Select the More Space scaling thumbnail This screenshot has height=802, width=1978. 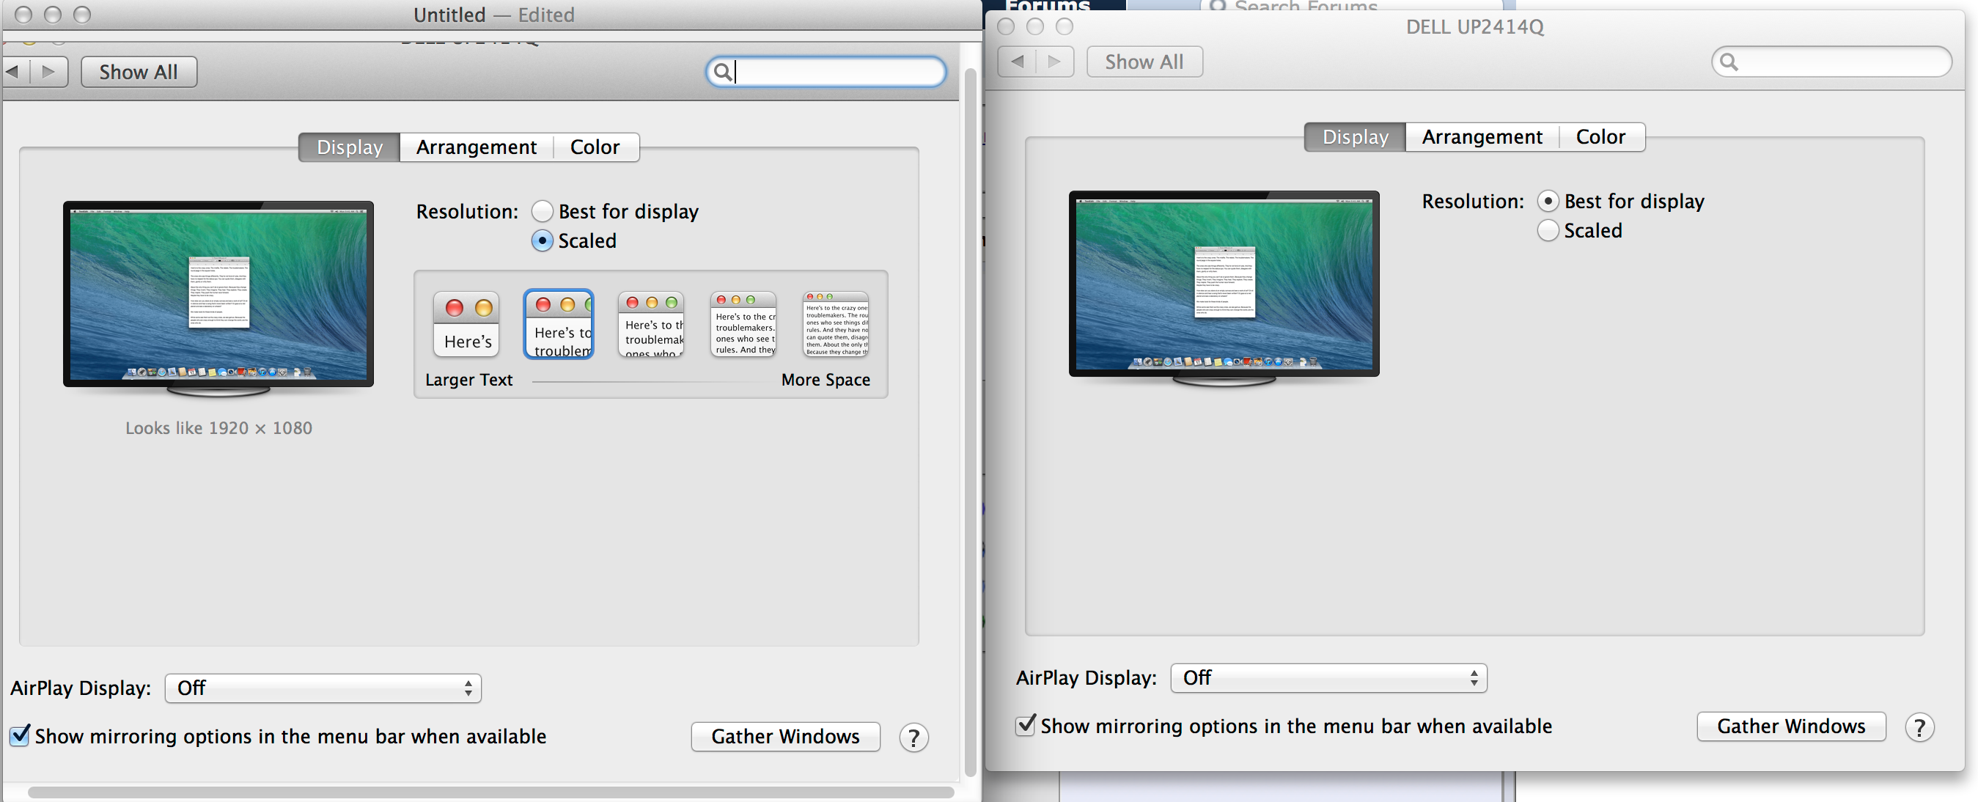(836, 325)
